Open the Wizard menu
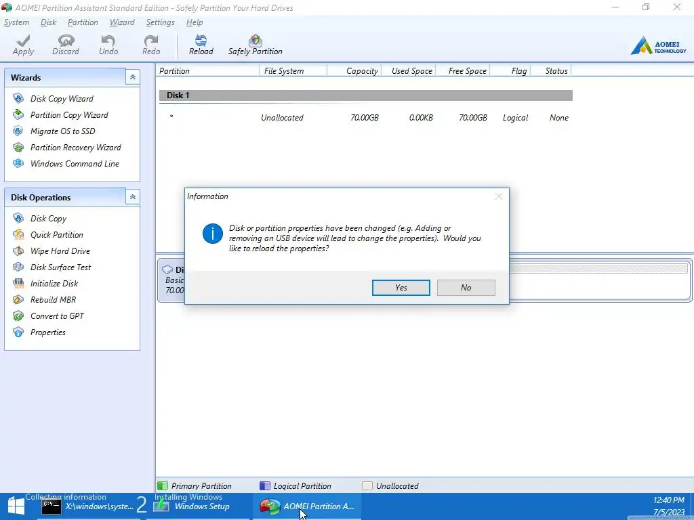This screenshot has width=694, height=520. (x=122, y=22)
